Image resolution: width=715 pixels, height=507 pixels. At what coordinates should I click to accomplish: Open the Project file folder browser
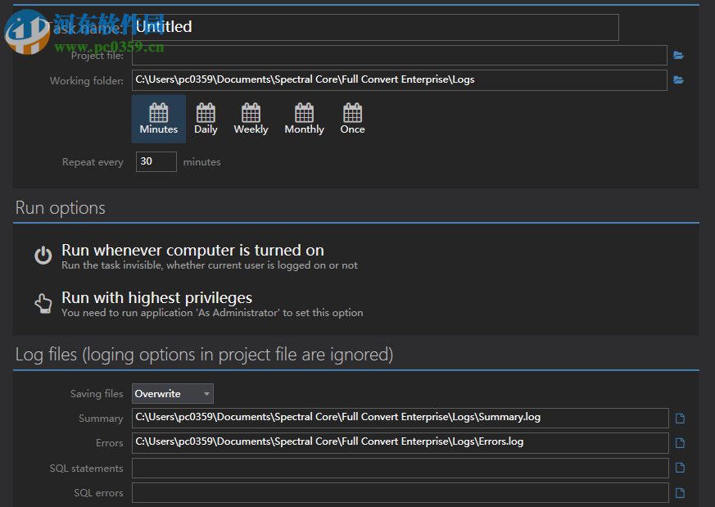coord(679,55)
